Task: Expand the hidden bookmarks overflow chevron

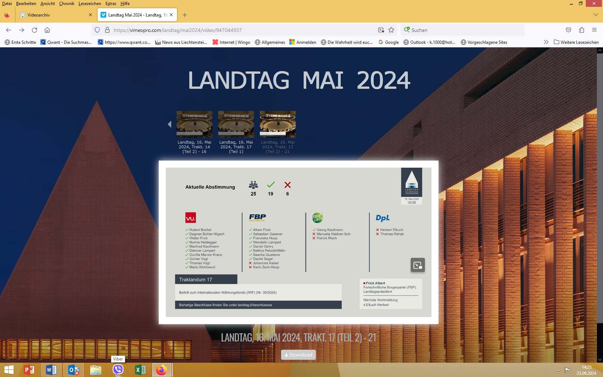Action: pyautogui.click(x=546, y=42)
